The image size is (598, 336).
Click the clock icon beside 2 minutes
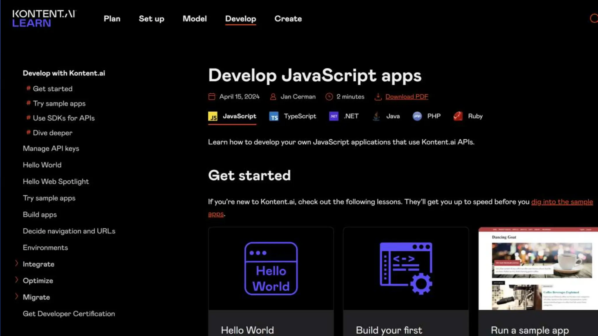(x=329, y=97)
